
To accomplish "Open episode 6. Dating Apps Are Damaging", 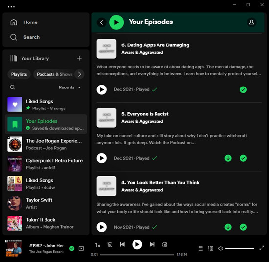I will (x=155, y=45).
